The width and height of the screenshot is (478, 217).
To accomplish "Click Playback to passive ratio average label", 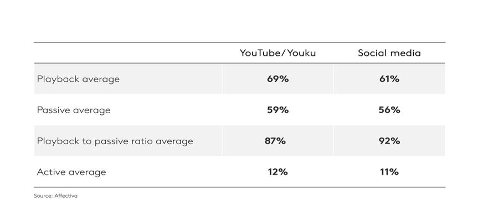I will coord(115,141).
